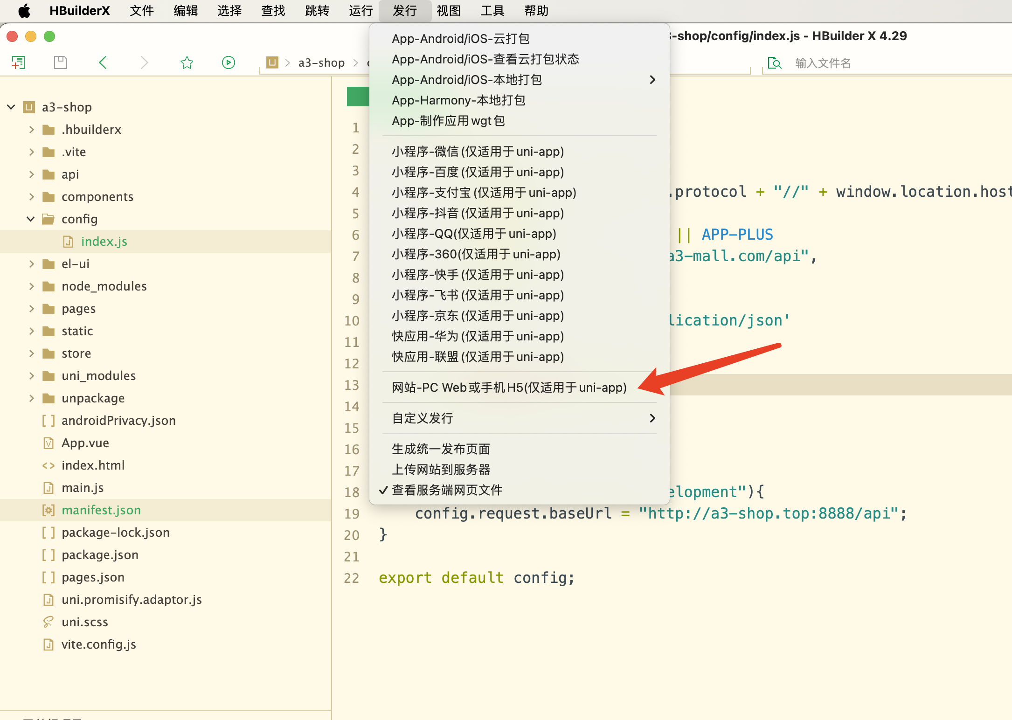Click the new file toolbar icon
1012x720 pixels.
click(19, 62)
